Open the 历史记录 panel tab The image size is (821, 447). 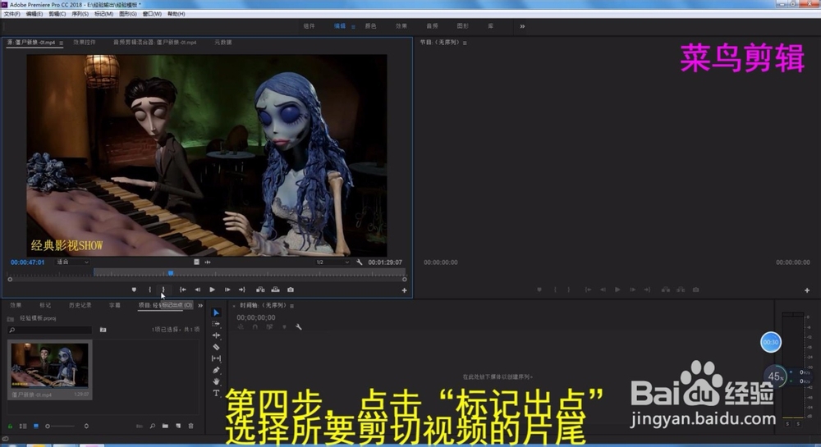(80, 305)
